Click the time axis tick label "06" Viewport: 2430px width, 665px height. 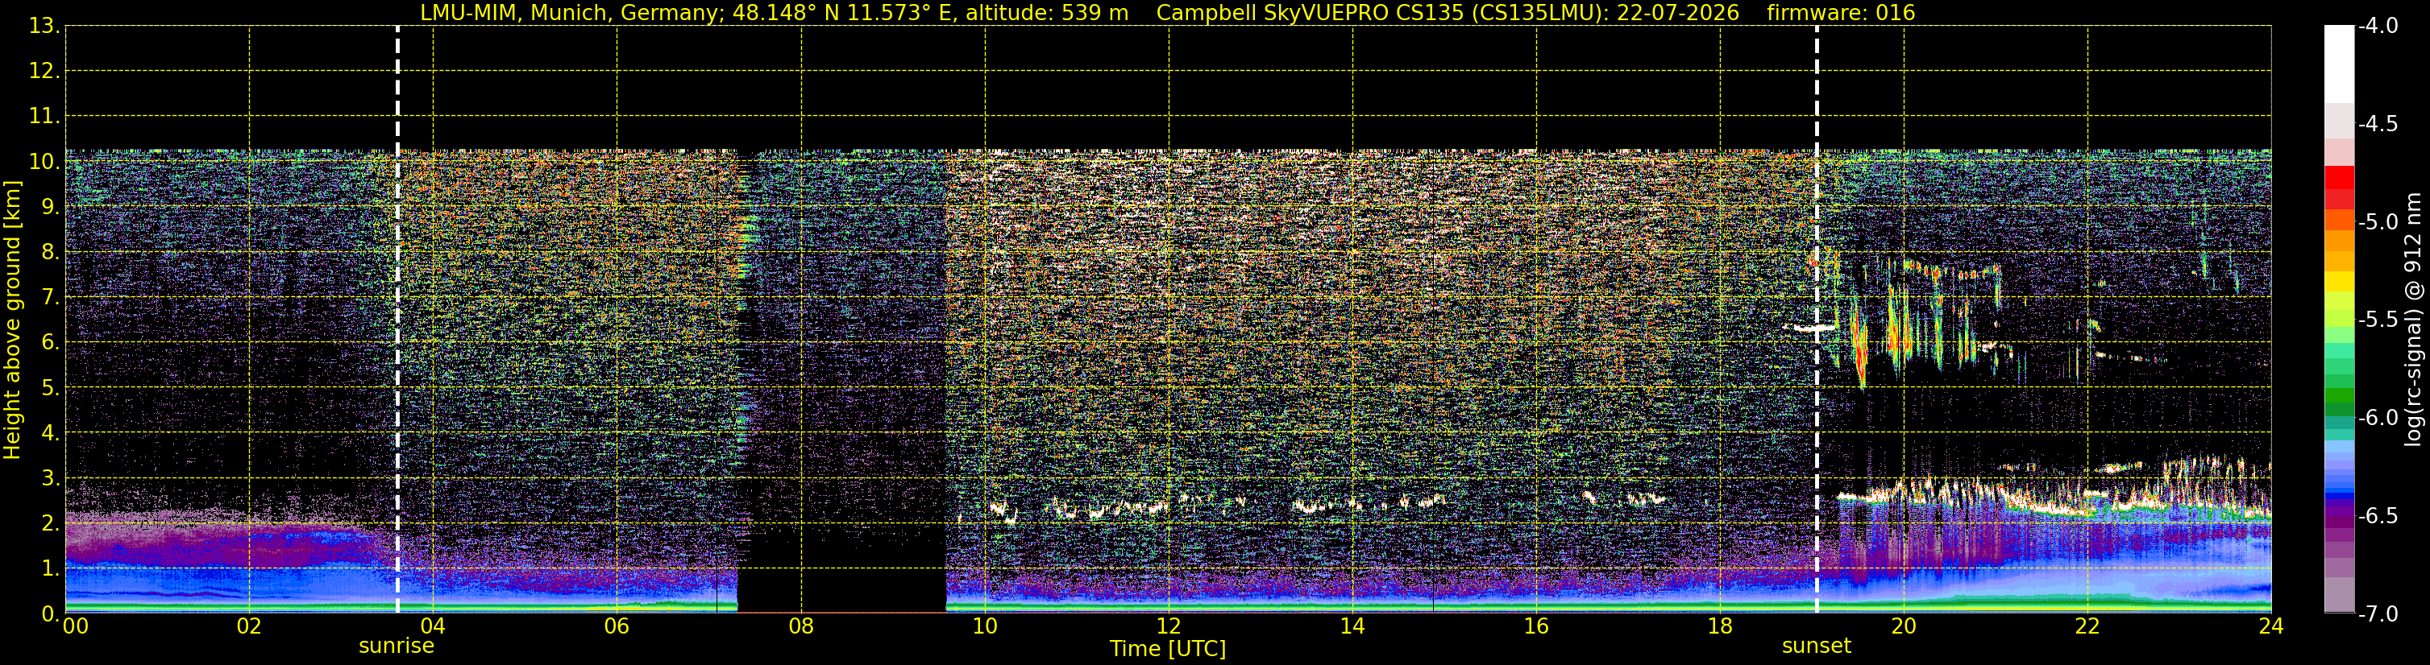point(617,626)
